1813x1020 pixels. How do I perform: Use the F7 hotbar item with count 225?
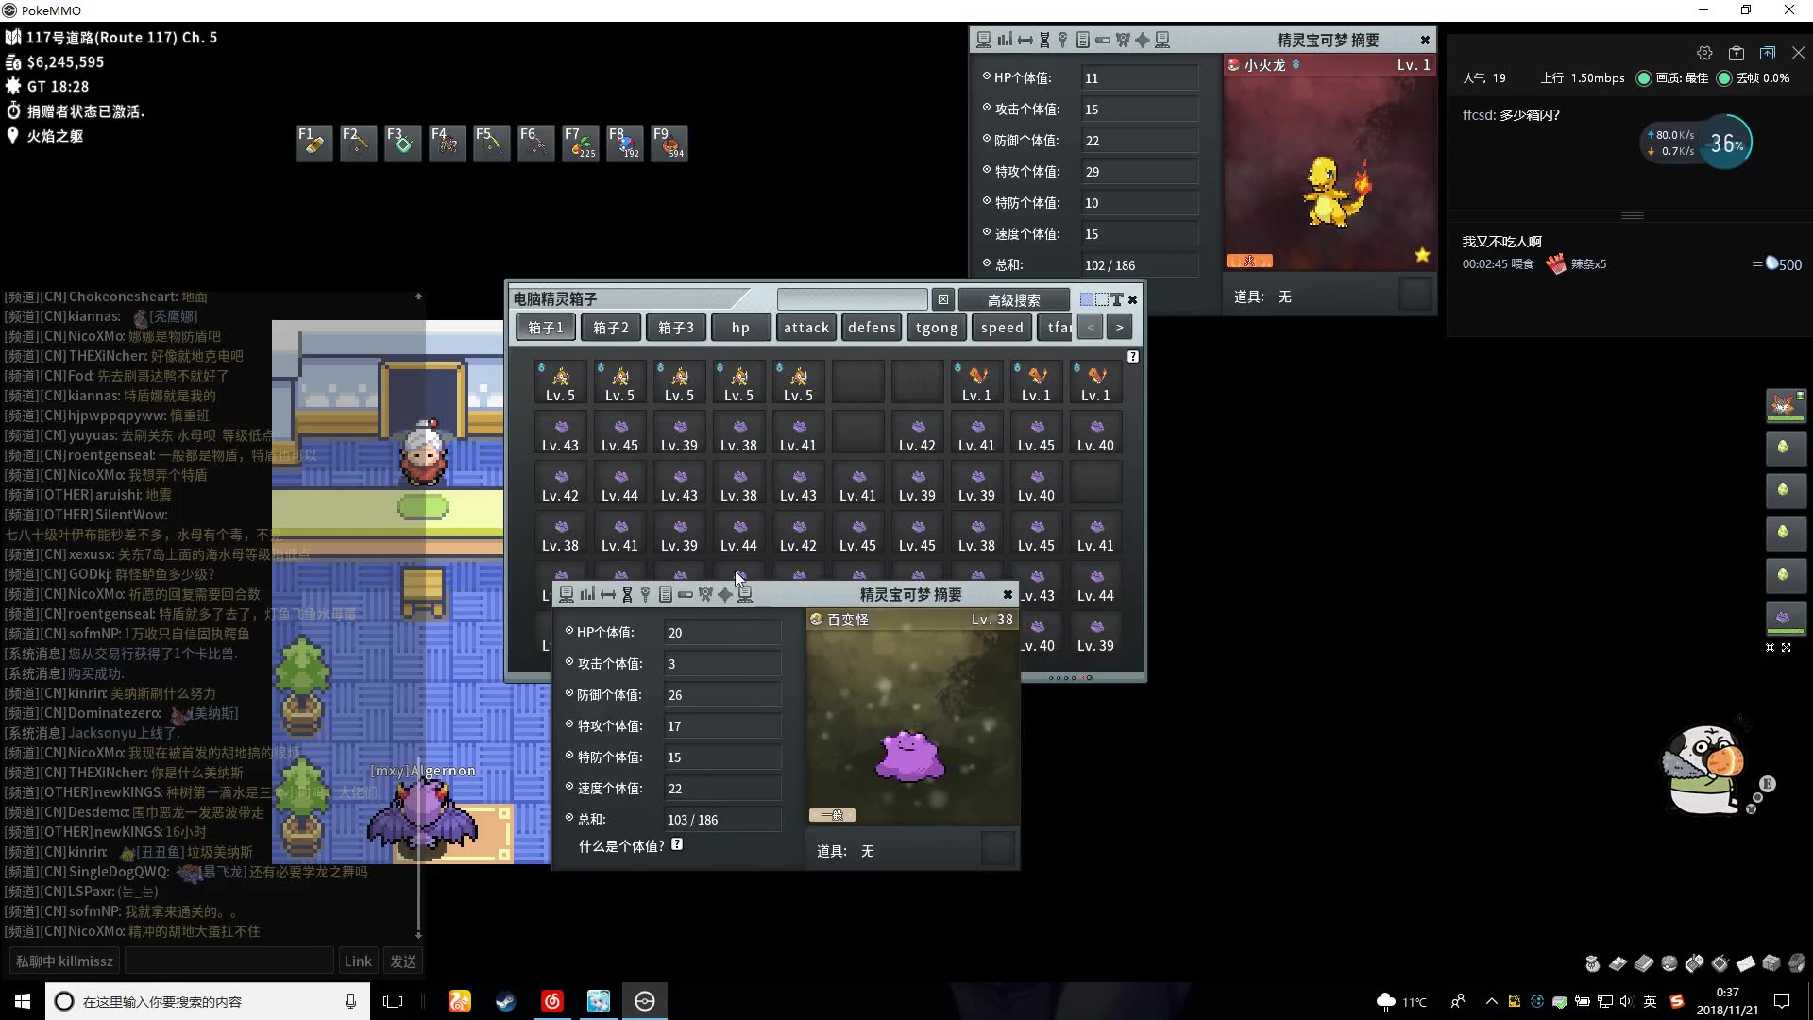[x=581, y=144]
